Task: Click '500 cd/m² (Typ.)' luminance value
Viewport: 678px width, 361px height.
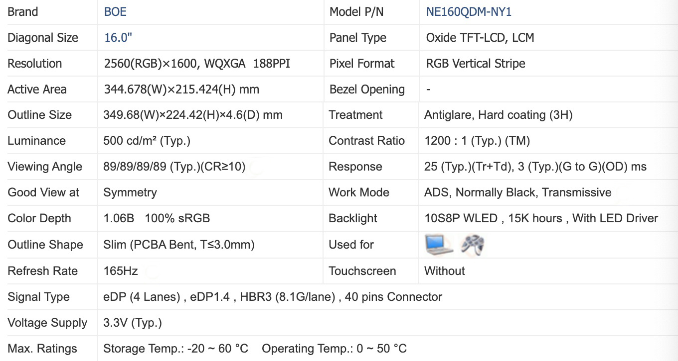Action: (x=147, y=141)
